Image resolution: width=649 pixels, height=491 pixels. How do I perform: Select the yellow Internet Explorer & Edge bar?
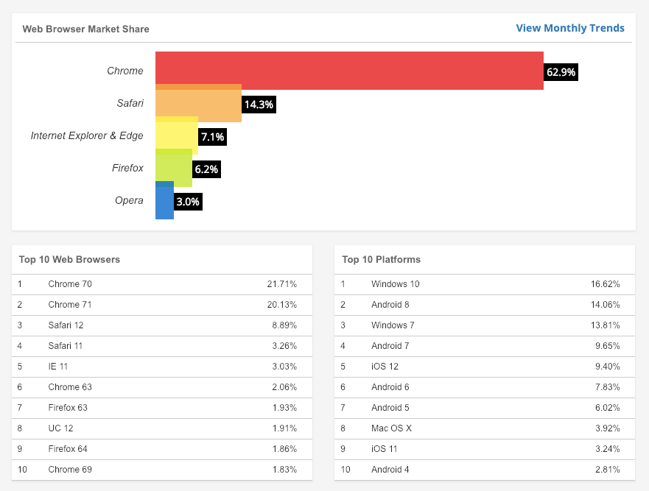(177, 135)
